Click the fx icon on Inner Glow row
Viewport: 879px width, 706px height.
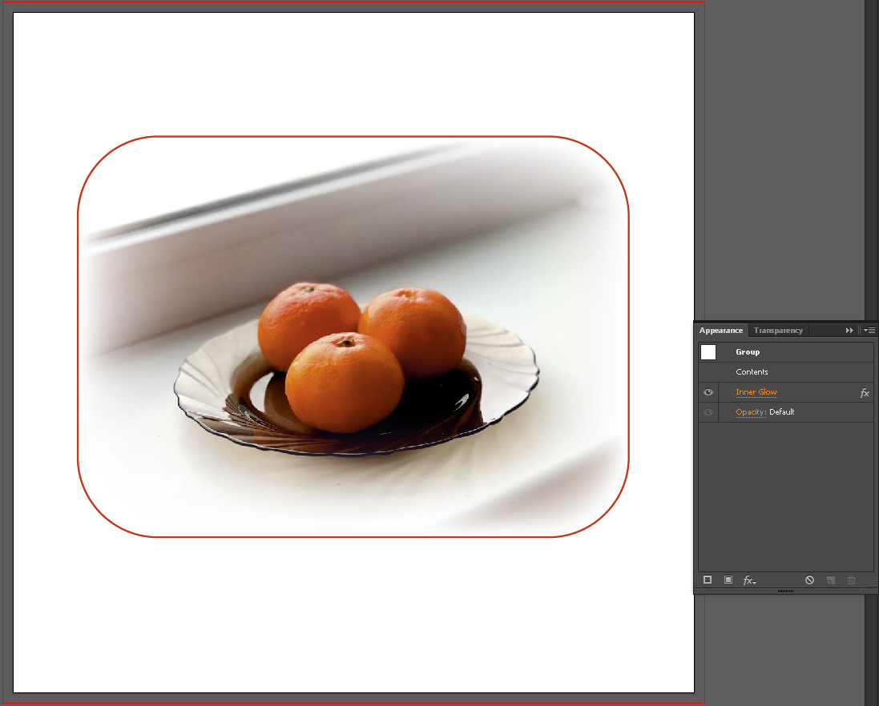coord(865,393)
